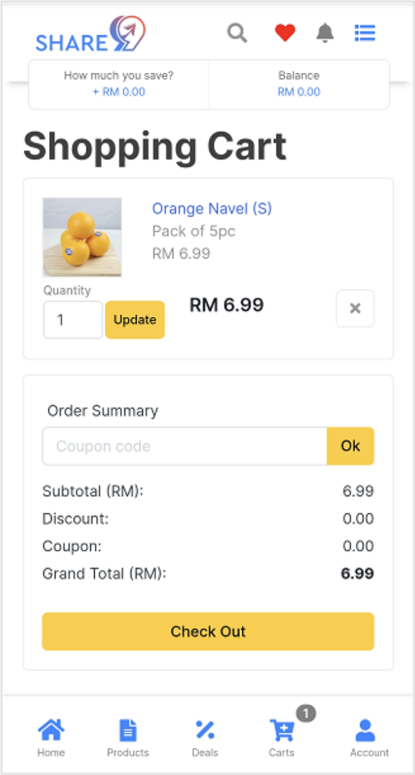Click the savings + RM 0.00 amount
415x775 pixels.
pos(119,92)
